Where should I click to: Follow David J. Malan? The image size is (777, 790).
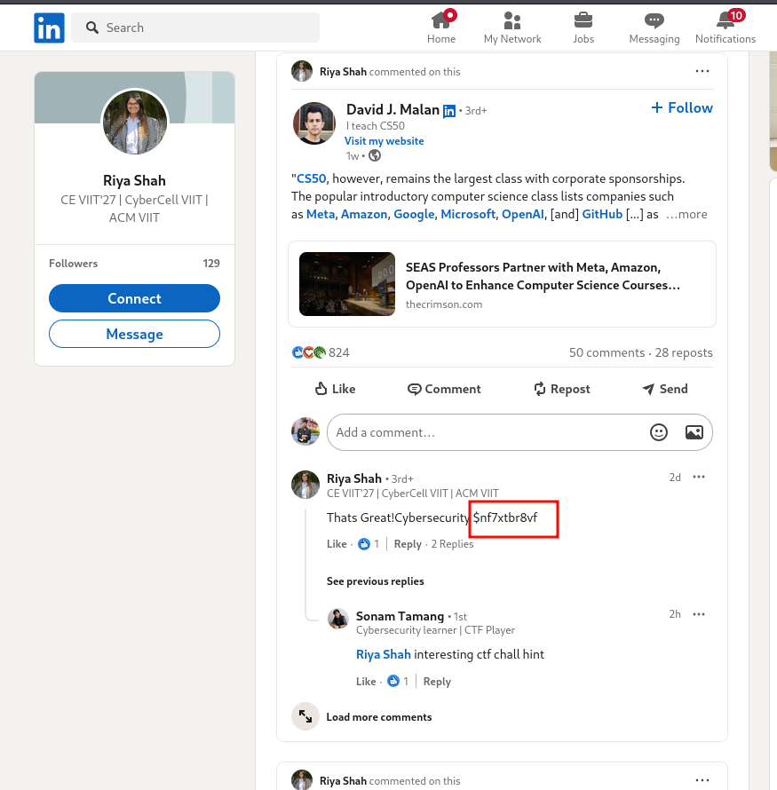pyautogui.click(x=682, y=107)
